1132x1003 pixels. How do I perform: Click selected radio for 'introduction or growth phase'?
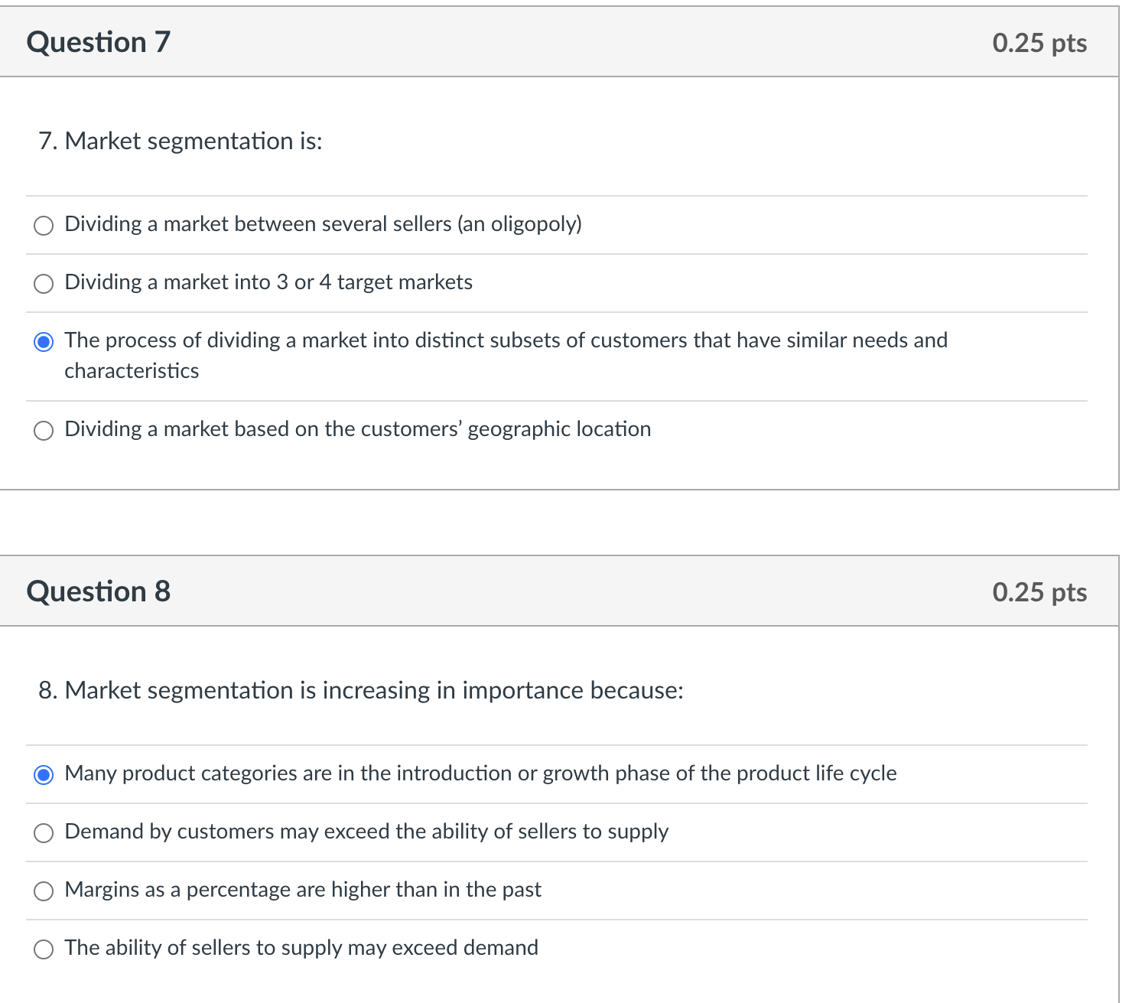pos(44,775)
